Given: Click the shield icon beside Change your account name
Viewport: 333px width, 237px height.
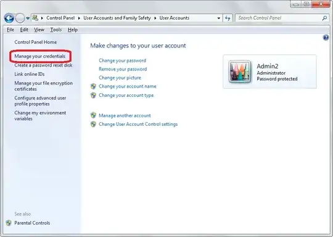Looking at the screenshot, I should pos(93,86).
